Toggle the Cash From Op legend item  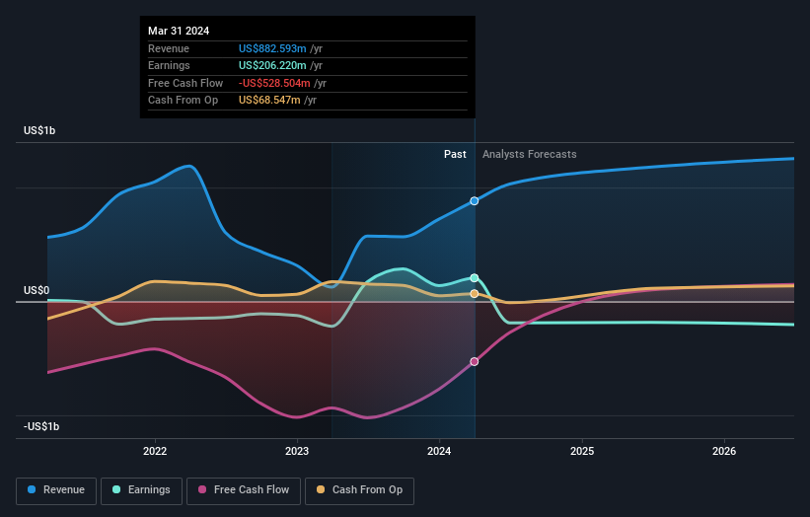coord(359,490)
